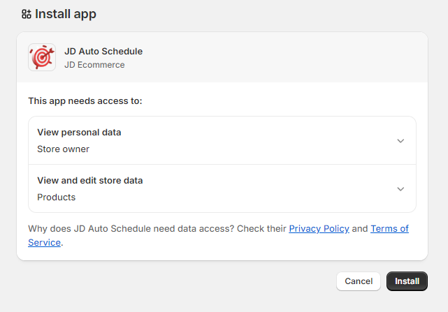Click the Products label
Screen dimensions: 448x312
[57, 198]
